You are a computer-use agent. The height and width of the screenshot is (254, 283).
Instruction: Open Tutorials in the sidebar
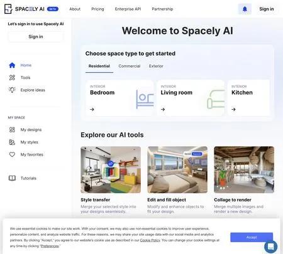[28, 178]
